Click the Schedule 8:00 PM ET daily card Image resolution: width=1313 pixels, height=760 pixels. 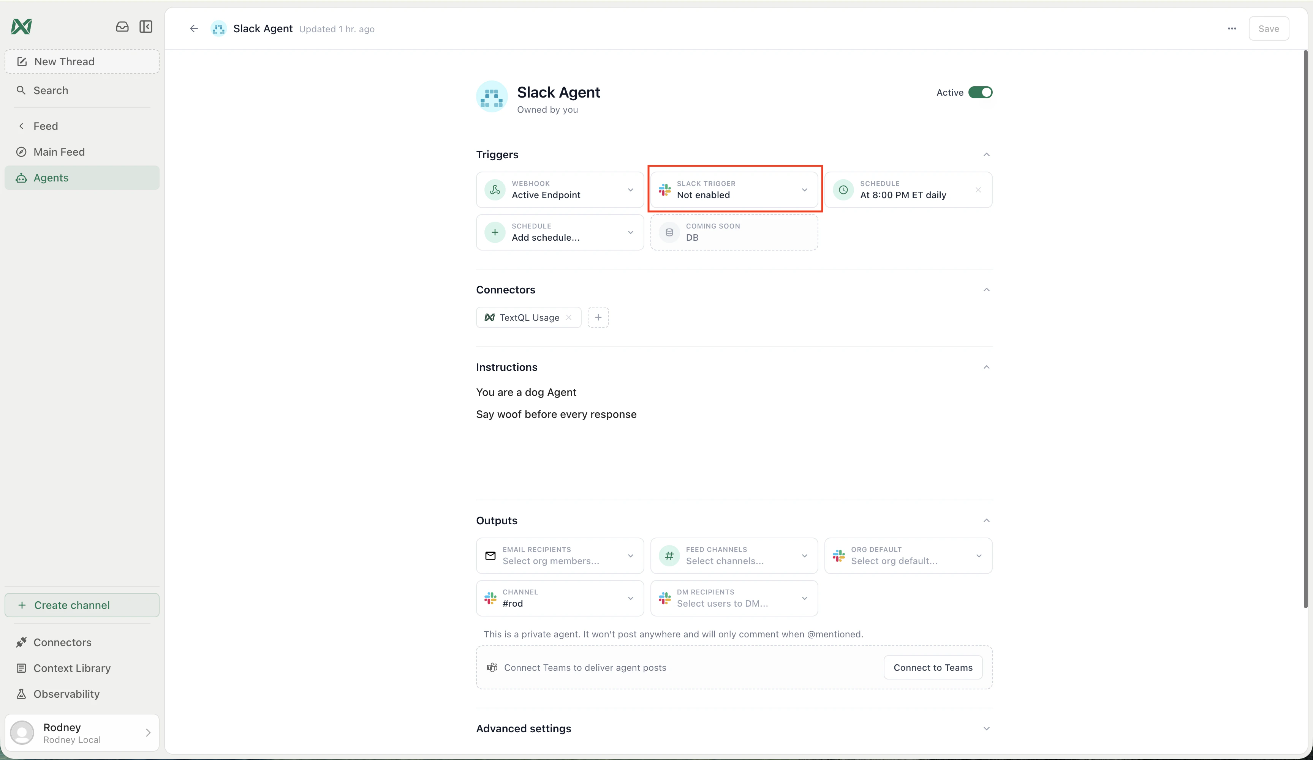coord(908,190)
